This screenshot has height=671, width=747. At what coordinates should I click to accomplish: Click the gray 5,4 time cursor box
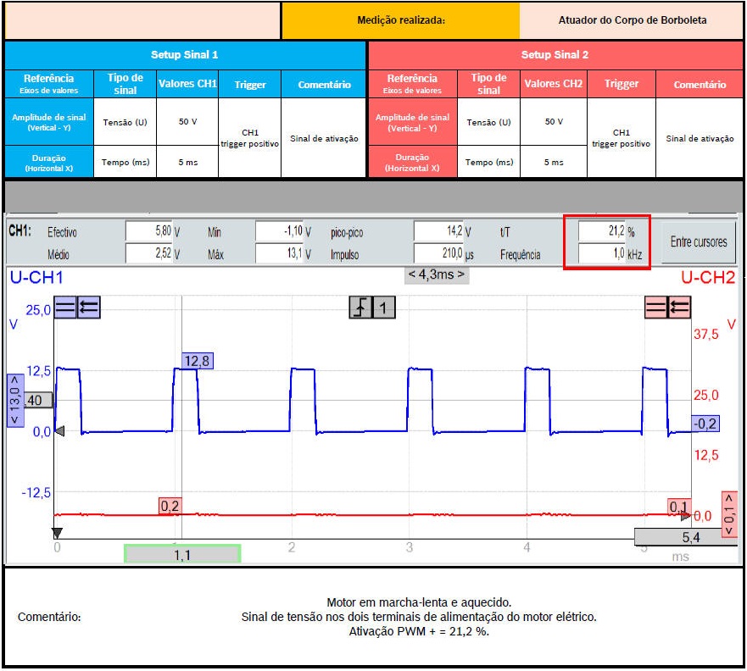pos(685,537)
